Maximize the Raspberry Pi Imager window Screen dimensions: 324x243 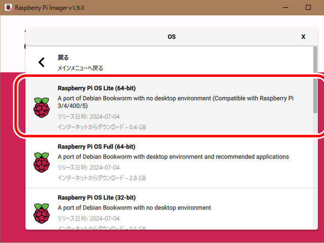pos(308,8)
